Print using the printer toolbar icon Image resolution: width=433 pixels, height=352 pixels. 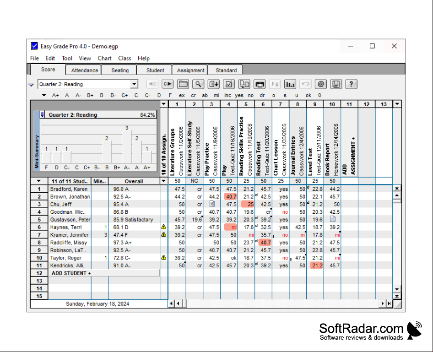click(x=260, y=84)
